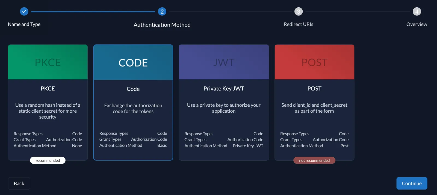Click the 'None' authentication method value
Viewport: 437px width, 195px height.
(77, 146)
